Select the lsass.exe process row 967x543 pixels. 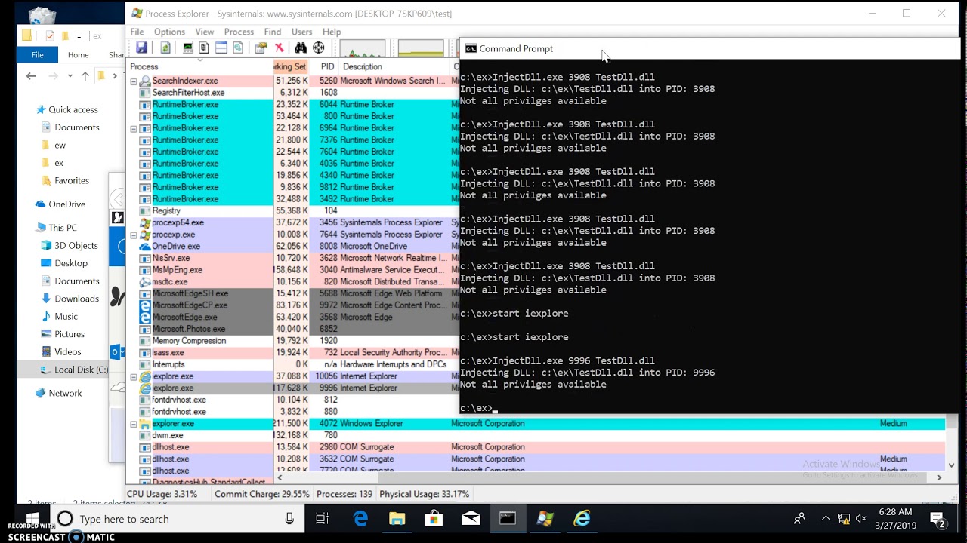coord(293,352)
